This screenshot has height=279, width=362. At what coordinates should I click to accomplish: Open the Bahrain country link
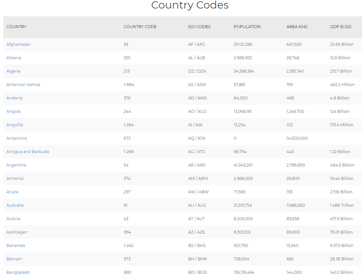14,259
